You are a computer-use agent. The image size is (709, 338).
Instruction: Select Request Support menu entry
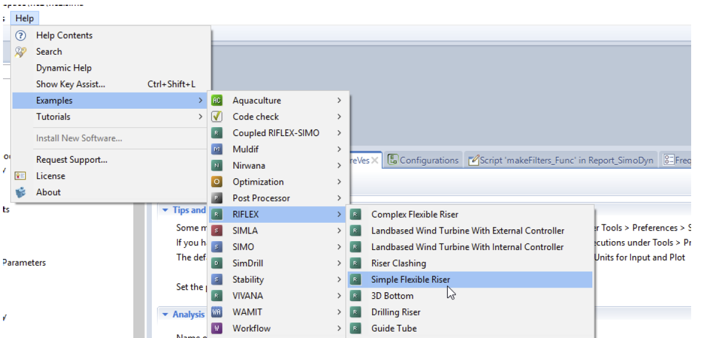pyautogui.click(x=71, y=160)
